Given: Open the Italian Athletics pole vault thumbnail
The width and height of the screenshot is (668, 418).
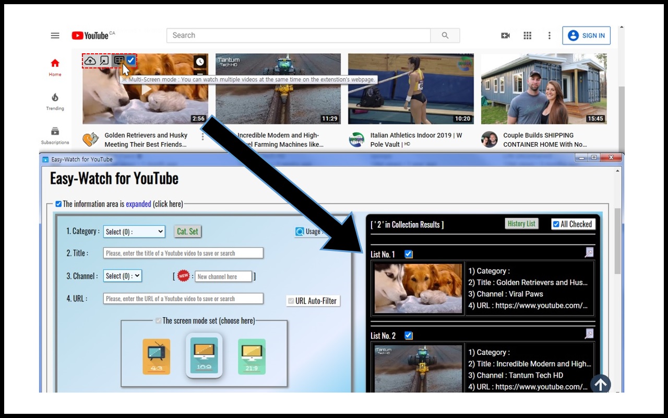Looking at the screenshot, I should point(411,89).
